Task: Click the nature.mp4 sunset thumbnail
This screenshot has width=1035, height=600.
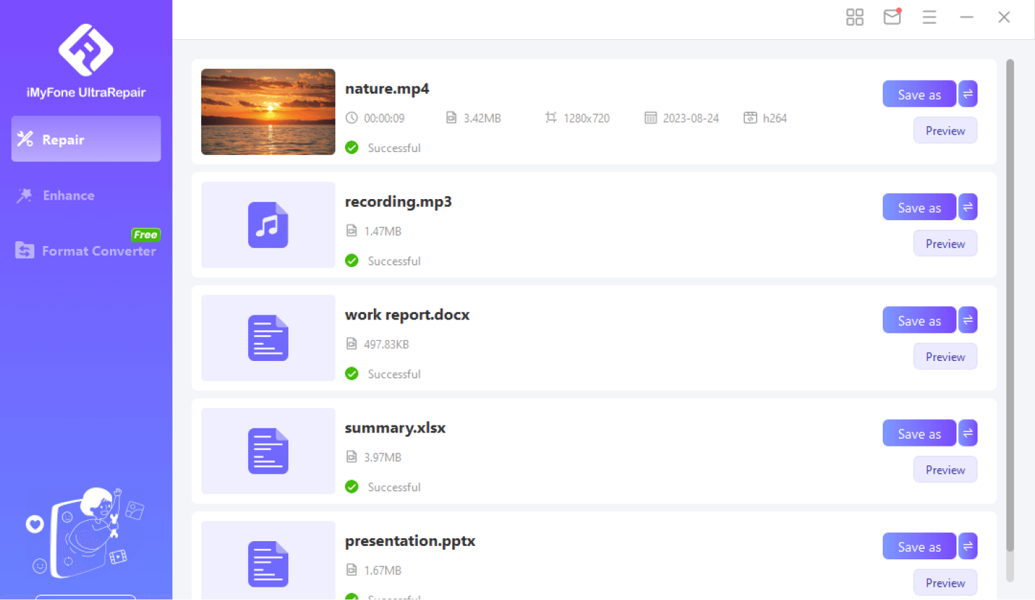Action: click(268, 111)
